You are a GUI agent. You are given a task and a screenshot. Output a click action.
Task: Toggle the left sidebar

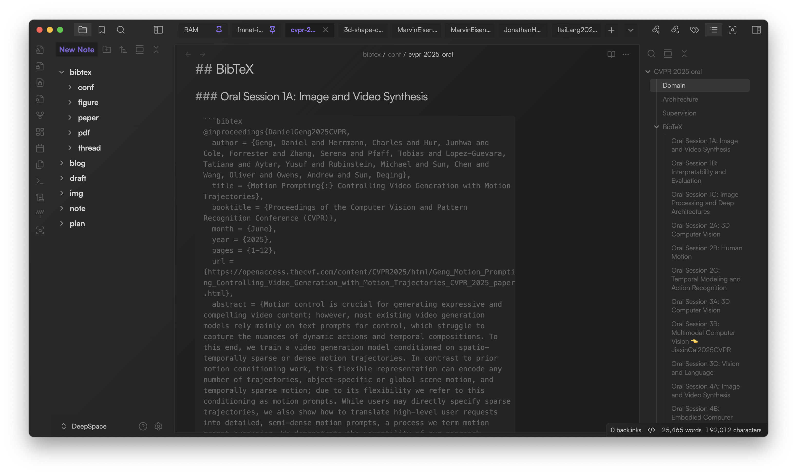(158, 30)
